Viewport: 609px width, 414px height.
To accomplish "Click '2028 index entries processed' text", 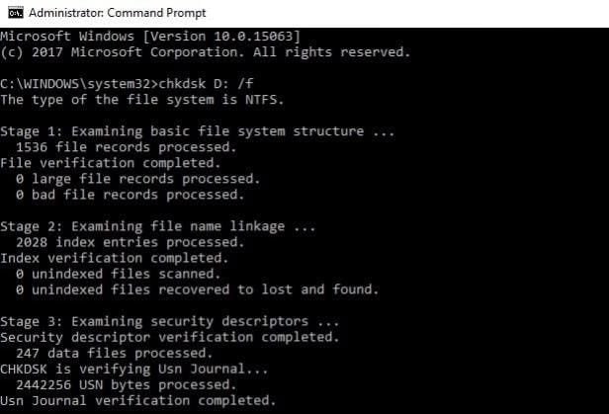I will click(x=130, y=242).
